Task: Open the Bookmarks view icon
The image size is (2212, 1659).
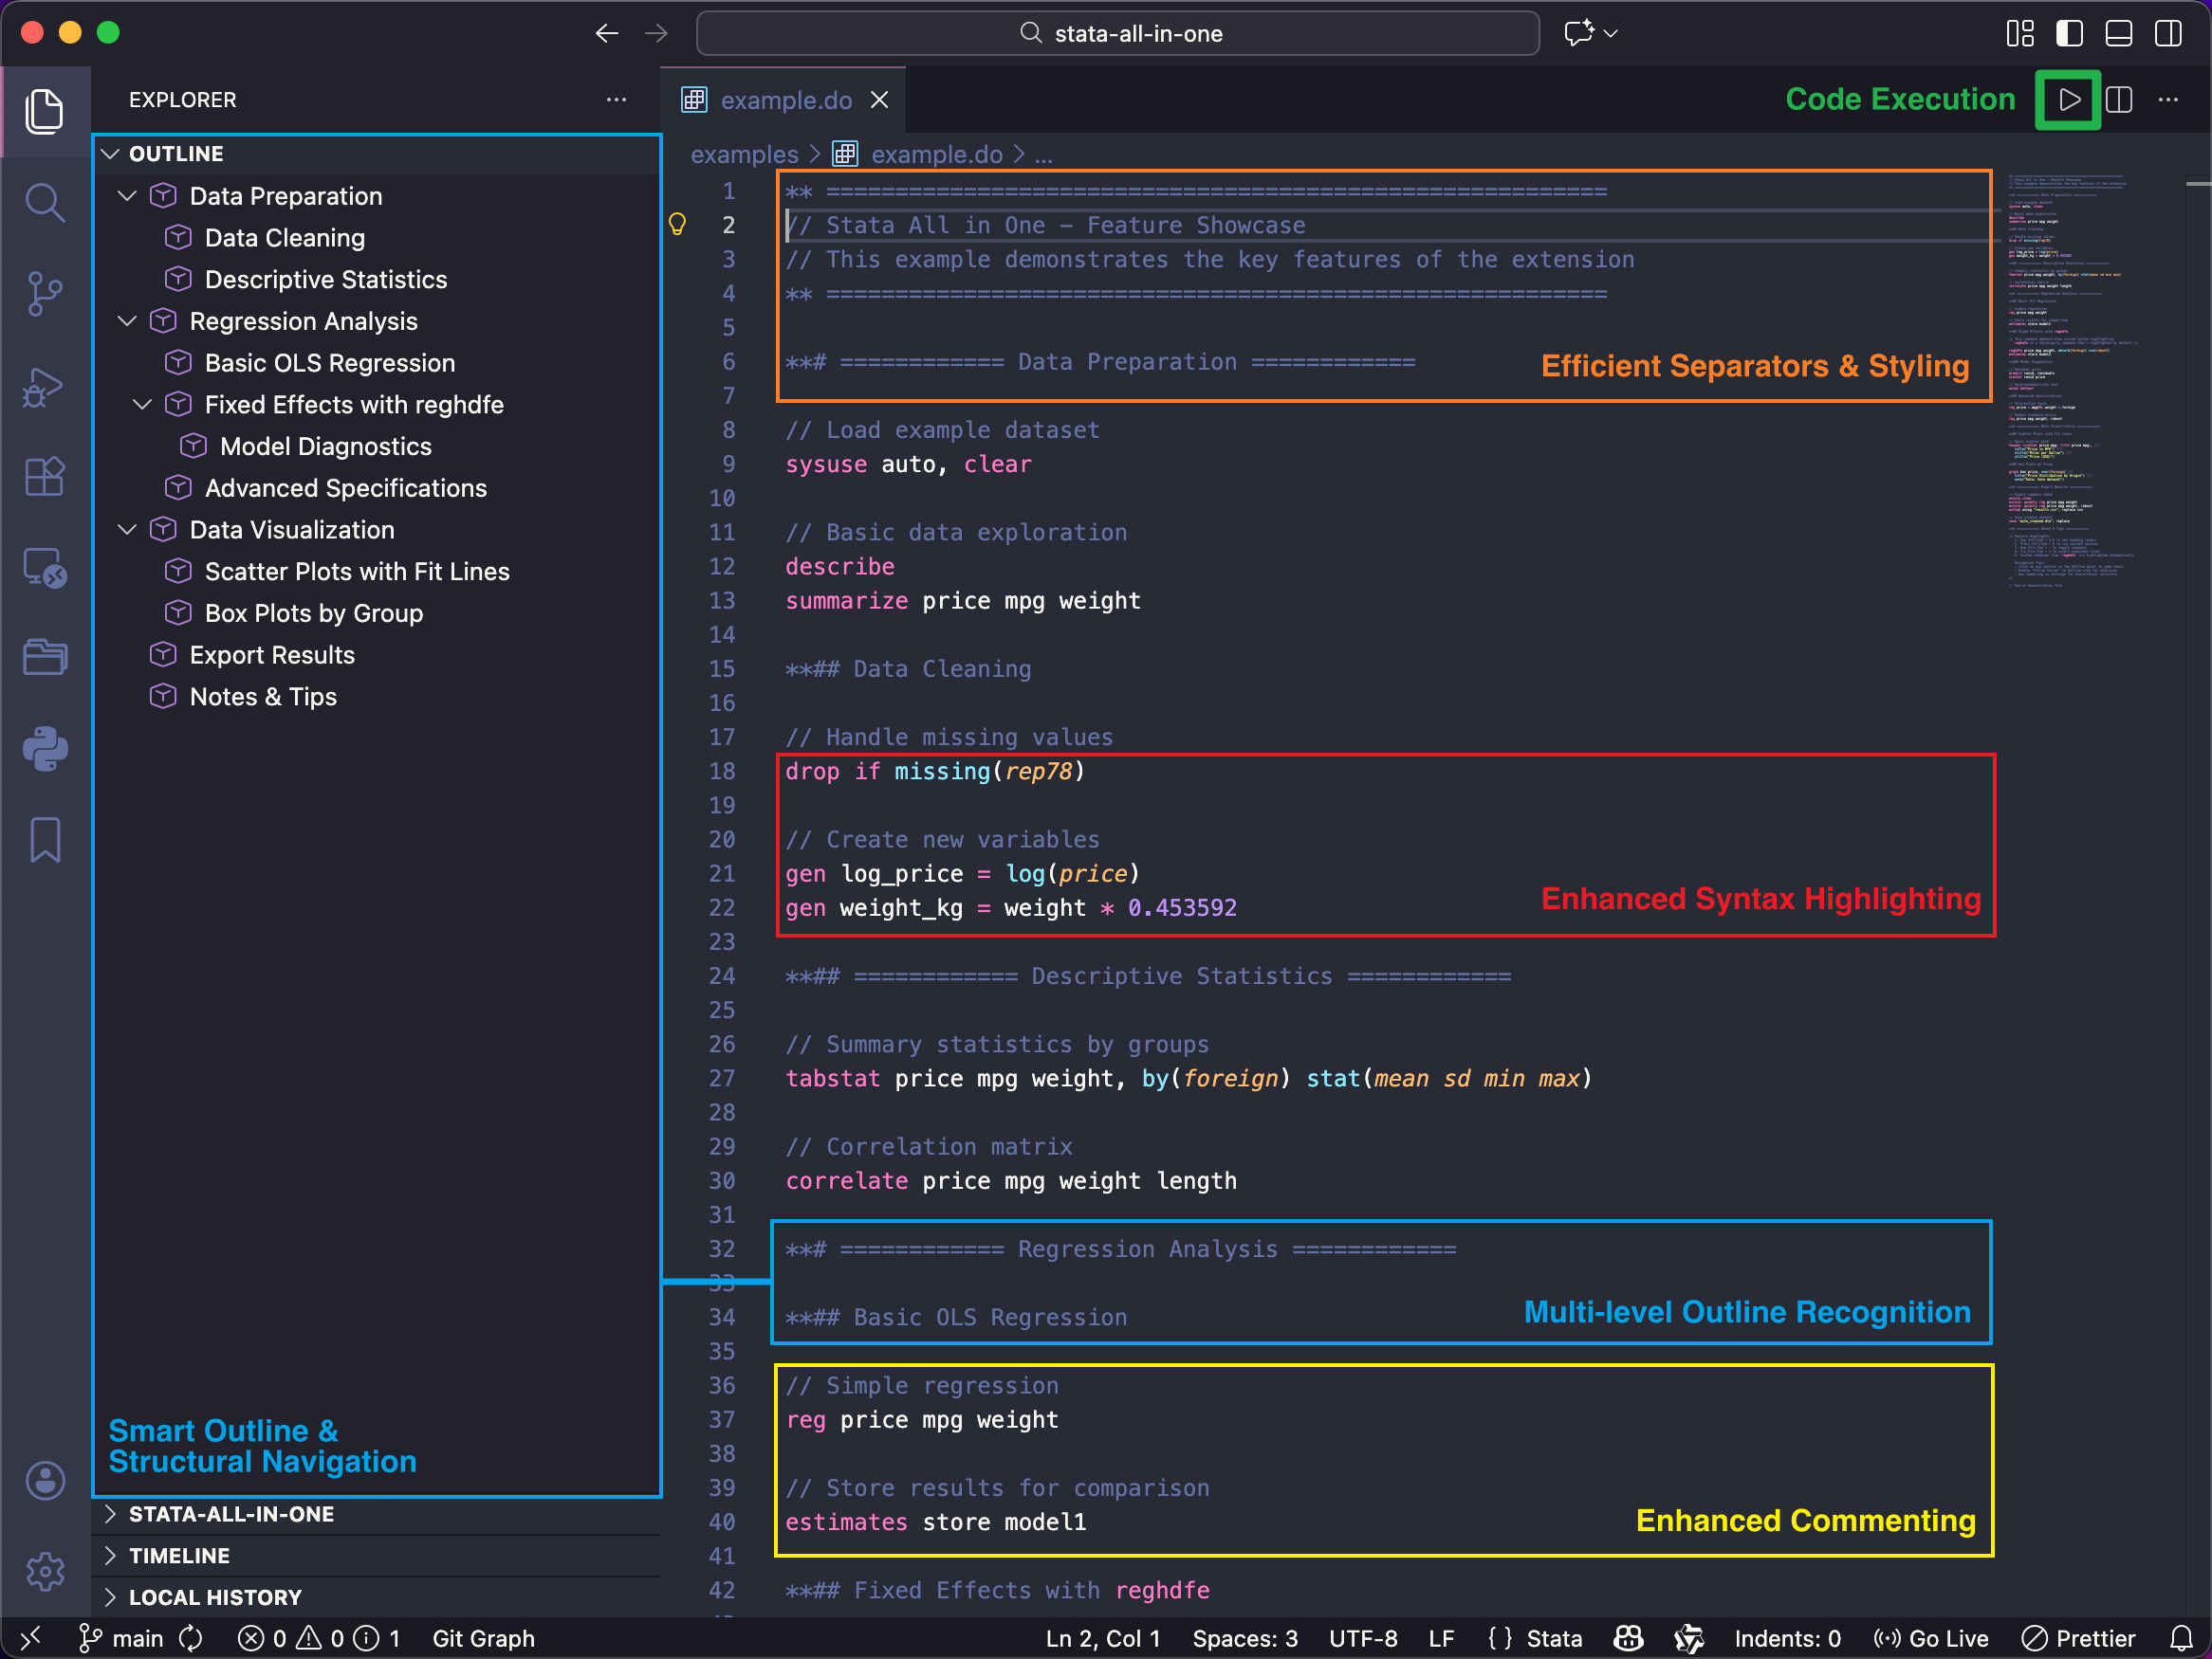Action: [x=45, y=840]
